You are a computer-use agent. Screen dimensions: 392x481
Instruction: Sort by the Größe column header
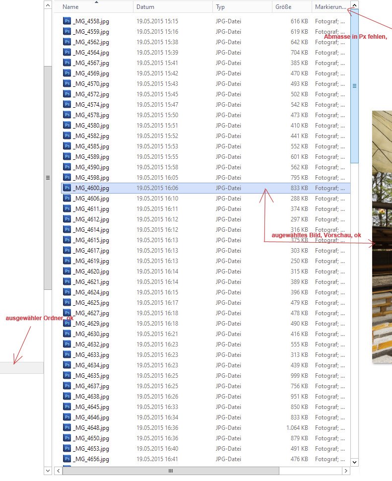click(292, 7)
